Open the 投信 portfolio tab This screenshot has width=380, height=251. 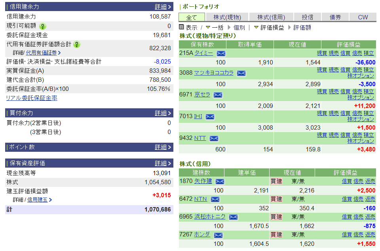[x=308, y=17]
